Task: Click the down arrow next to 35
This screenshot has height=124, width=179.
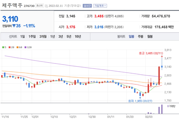Action: [14, 26]
